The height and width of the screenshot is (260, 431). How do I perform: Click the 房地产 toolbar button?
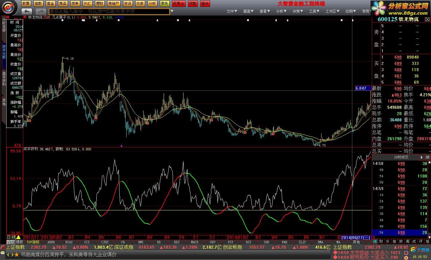point(113,4)
